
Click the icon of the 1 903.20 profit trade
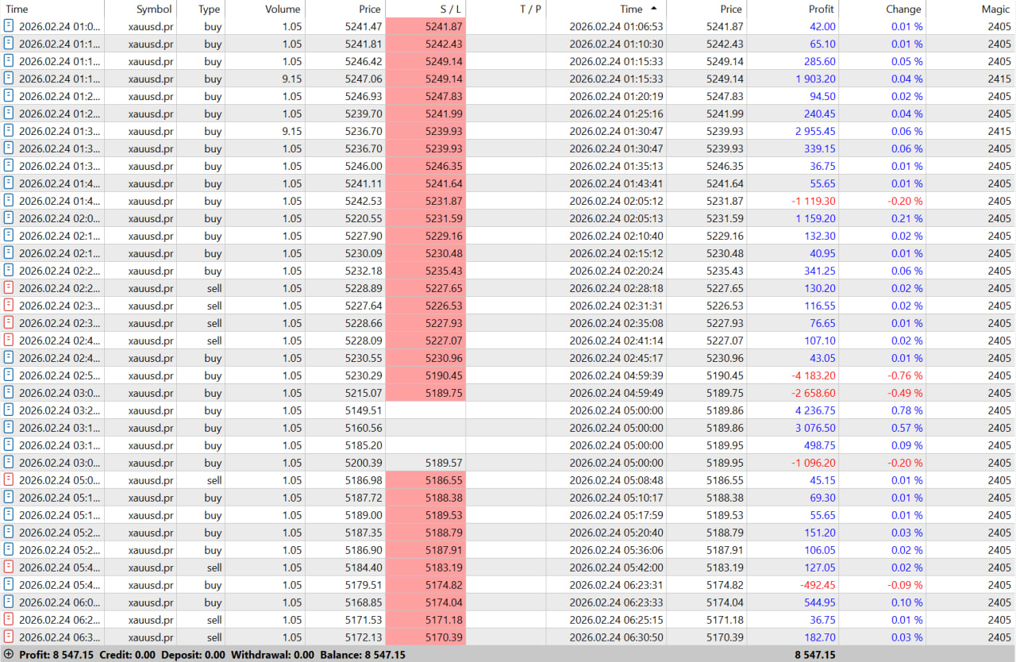tap(9, 79)
